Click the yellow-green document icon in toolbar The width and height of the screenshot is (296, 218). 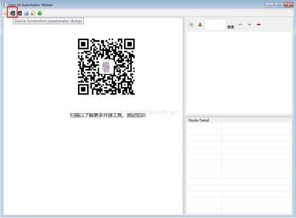pyautogui.click(x=33, y=13)
